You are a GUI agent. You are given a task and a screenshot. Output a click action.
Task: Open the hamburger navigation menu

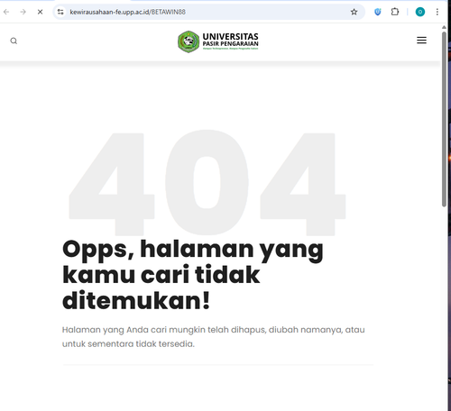421,41
